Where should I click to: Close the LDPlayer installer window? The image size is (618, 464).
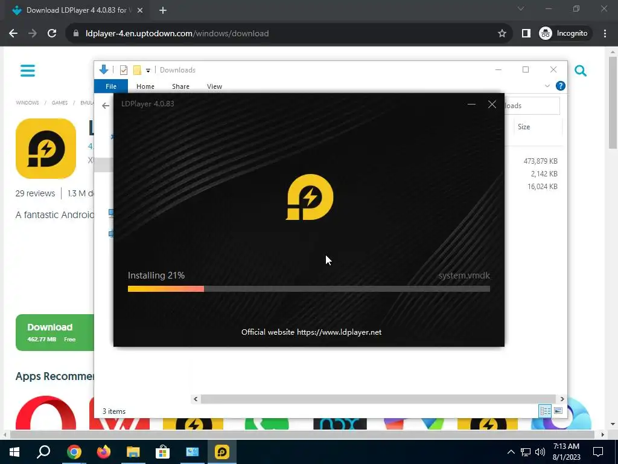click(x=492, y=104)
